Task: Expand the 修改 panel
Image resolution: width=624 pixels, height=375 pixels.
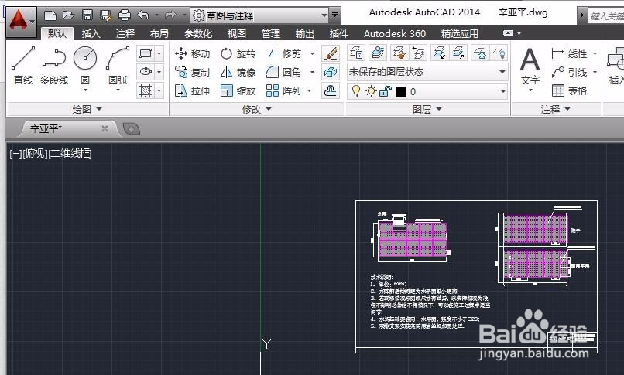Action: (257, 109)
